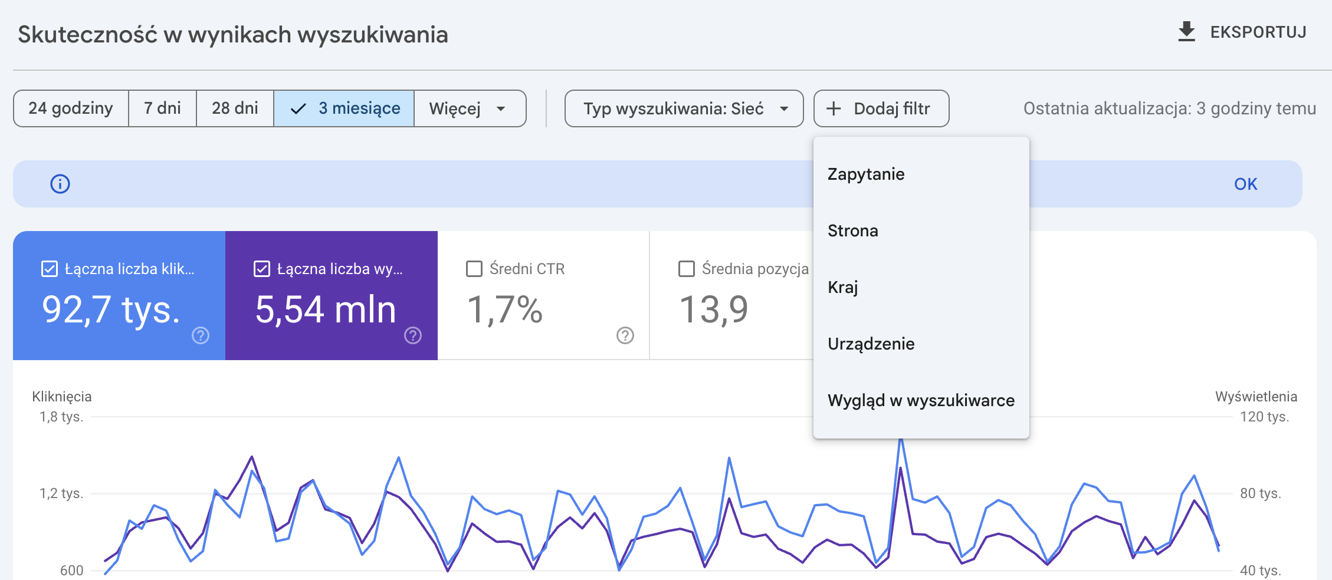
Task: Select Zapytanie from filter menu
Action: (921, 174)
